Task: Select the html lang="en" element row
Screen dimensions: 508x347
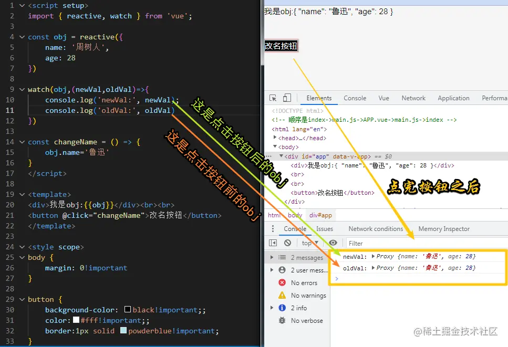Action: (299, 129)
